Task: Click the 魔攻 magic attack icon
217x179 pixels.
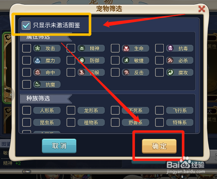Action: click(x=170, y=72)
